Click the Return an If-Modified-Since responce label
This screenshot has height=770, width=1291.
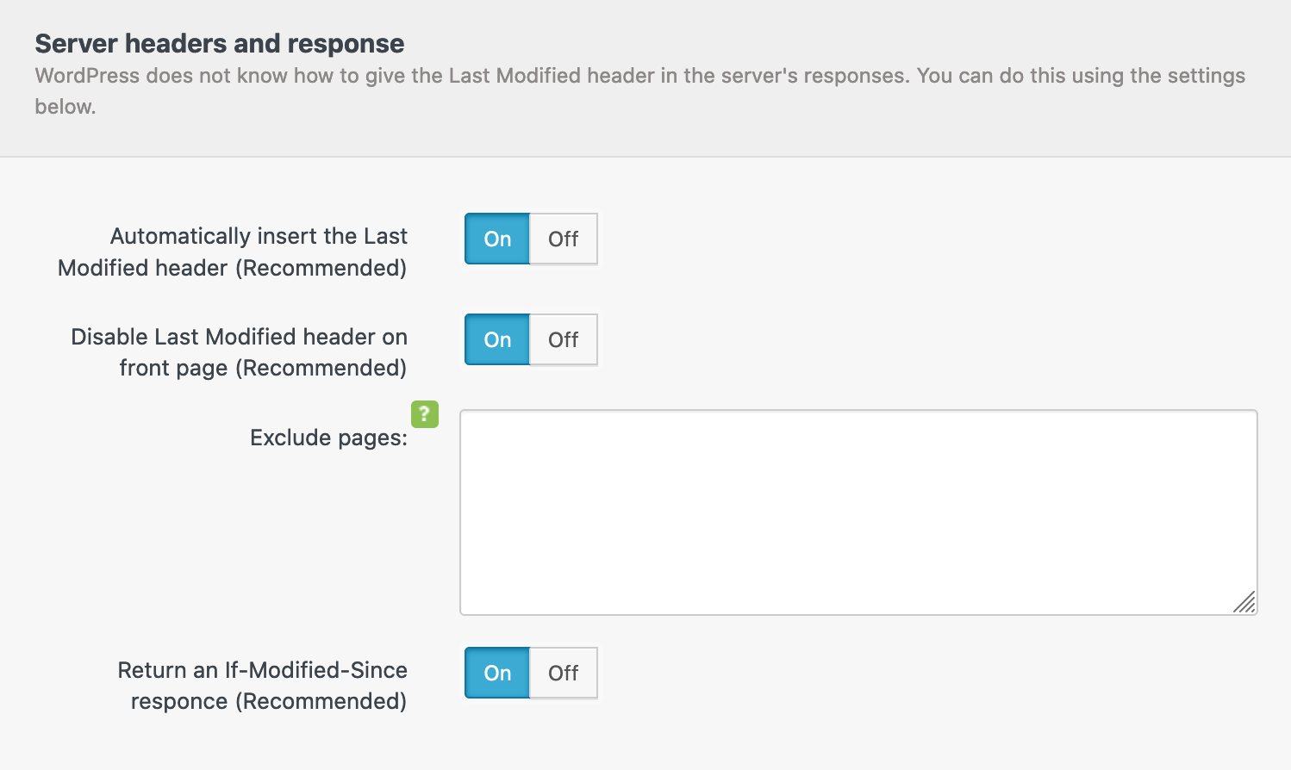(262, 686)
